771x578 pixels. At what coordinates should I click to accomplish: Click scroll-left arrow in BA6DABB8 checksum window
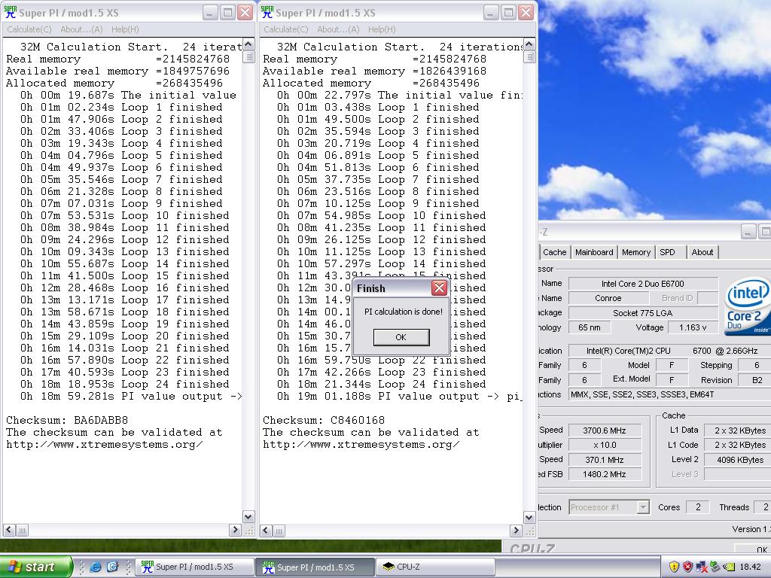pos(9,530)
